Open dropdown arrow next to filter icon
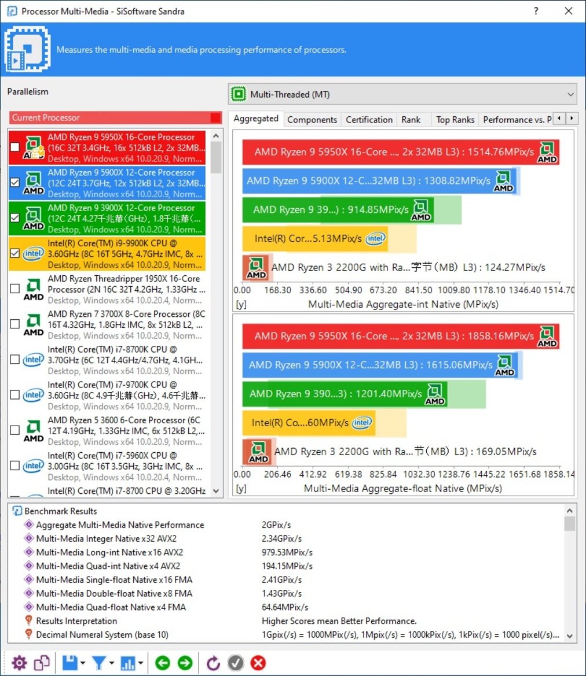 tap(111, 663)
